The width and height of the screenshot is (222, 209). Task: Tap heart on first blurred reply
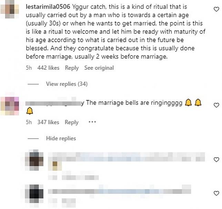[216, 160]
